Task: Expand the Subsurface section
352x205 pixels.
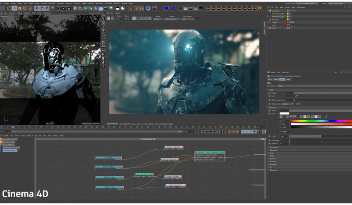Action: tap(273, 150)
